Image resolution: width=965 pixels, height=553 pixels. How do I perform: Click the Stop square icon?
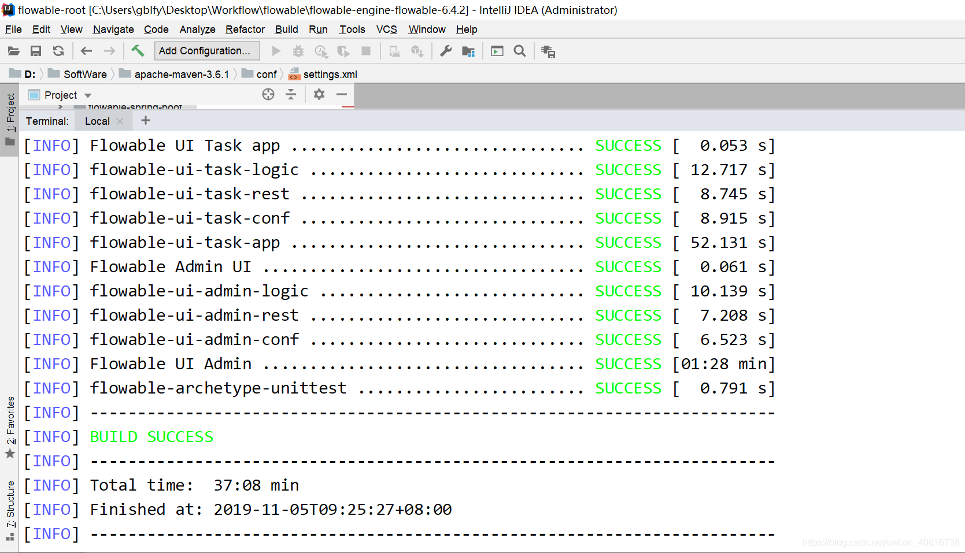point(366,51)
